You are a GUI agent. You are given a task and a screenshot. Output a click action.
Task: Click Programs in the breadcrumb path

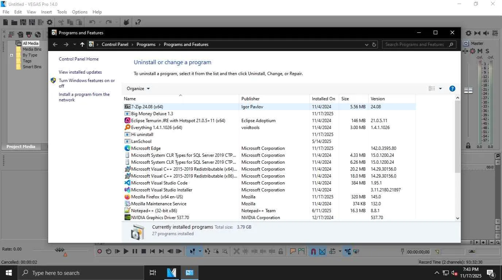pyautogui.click(x=146, y=44)
